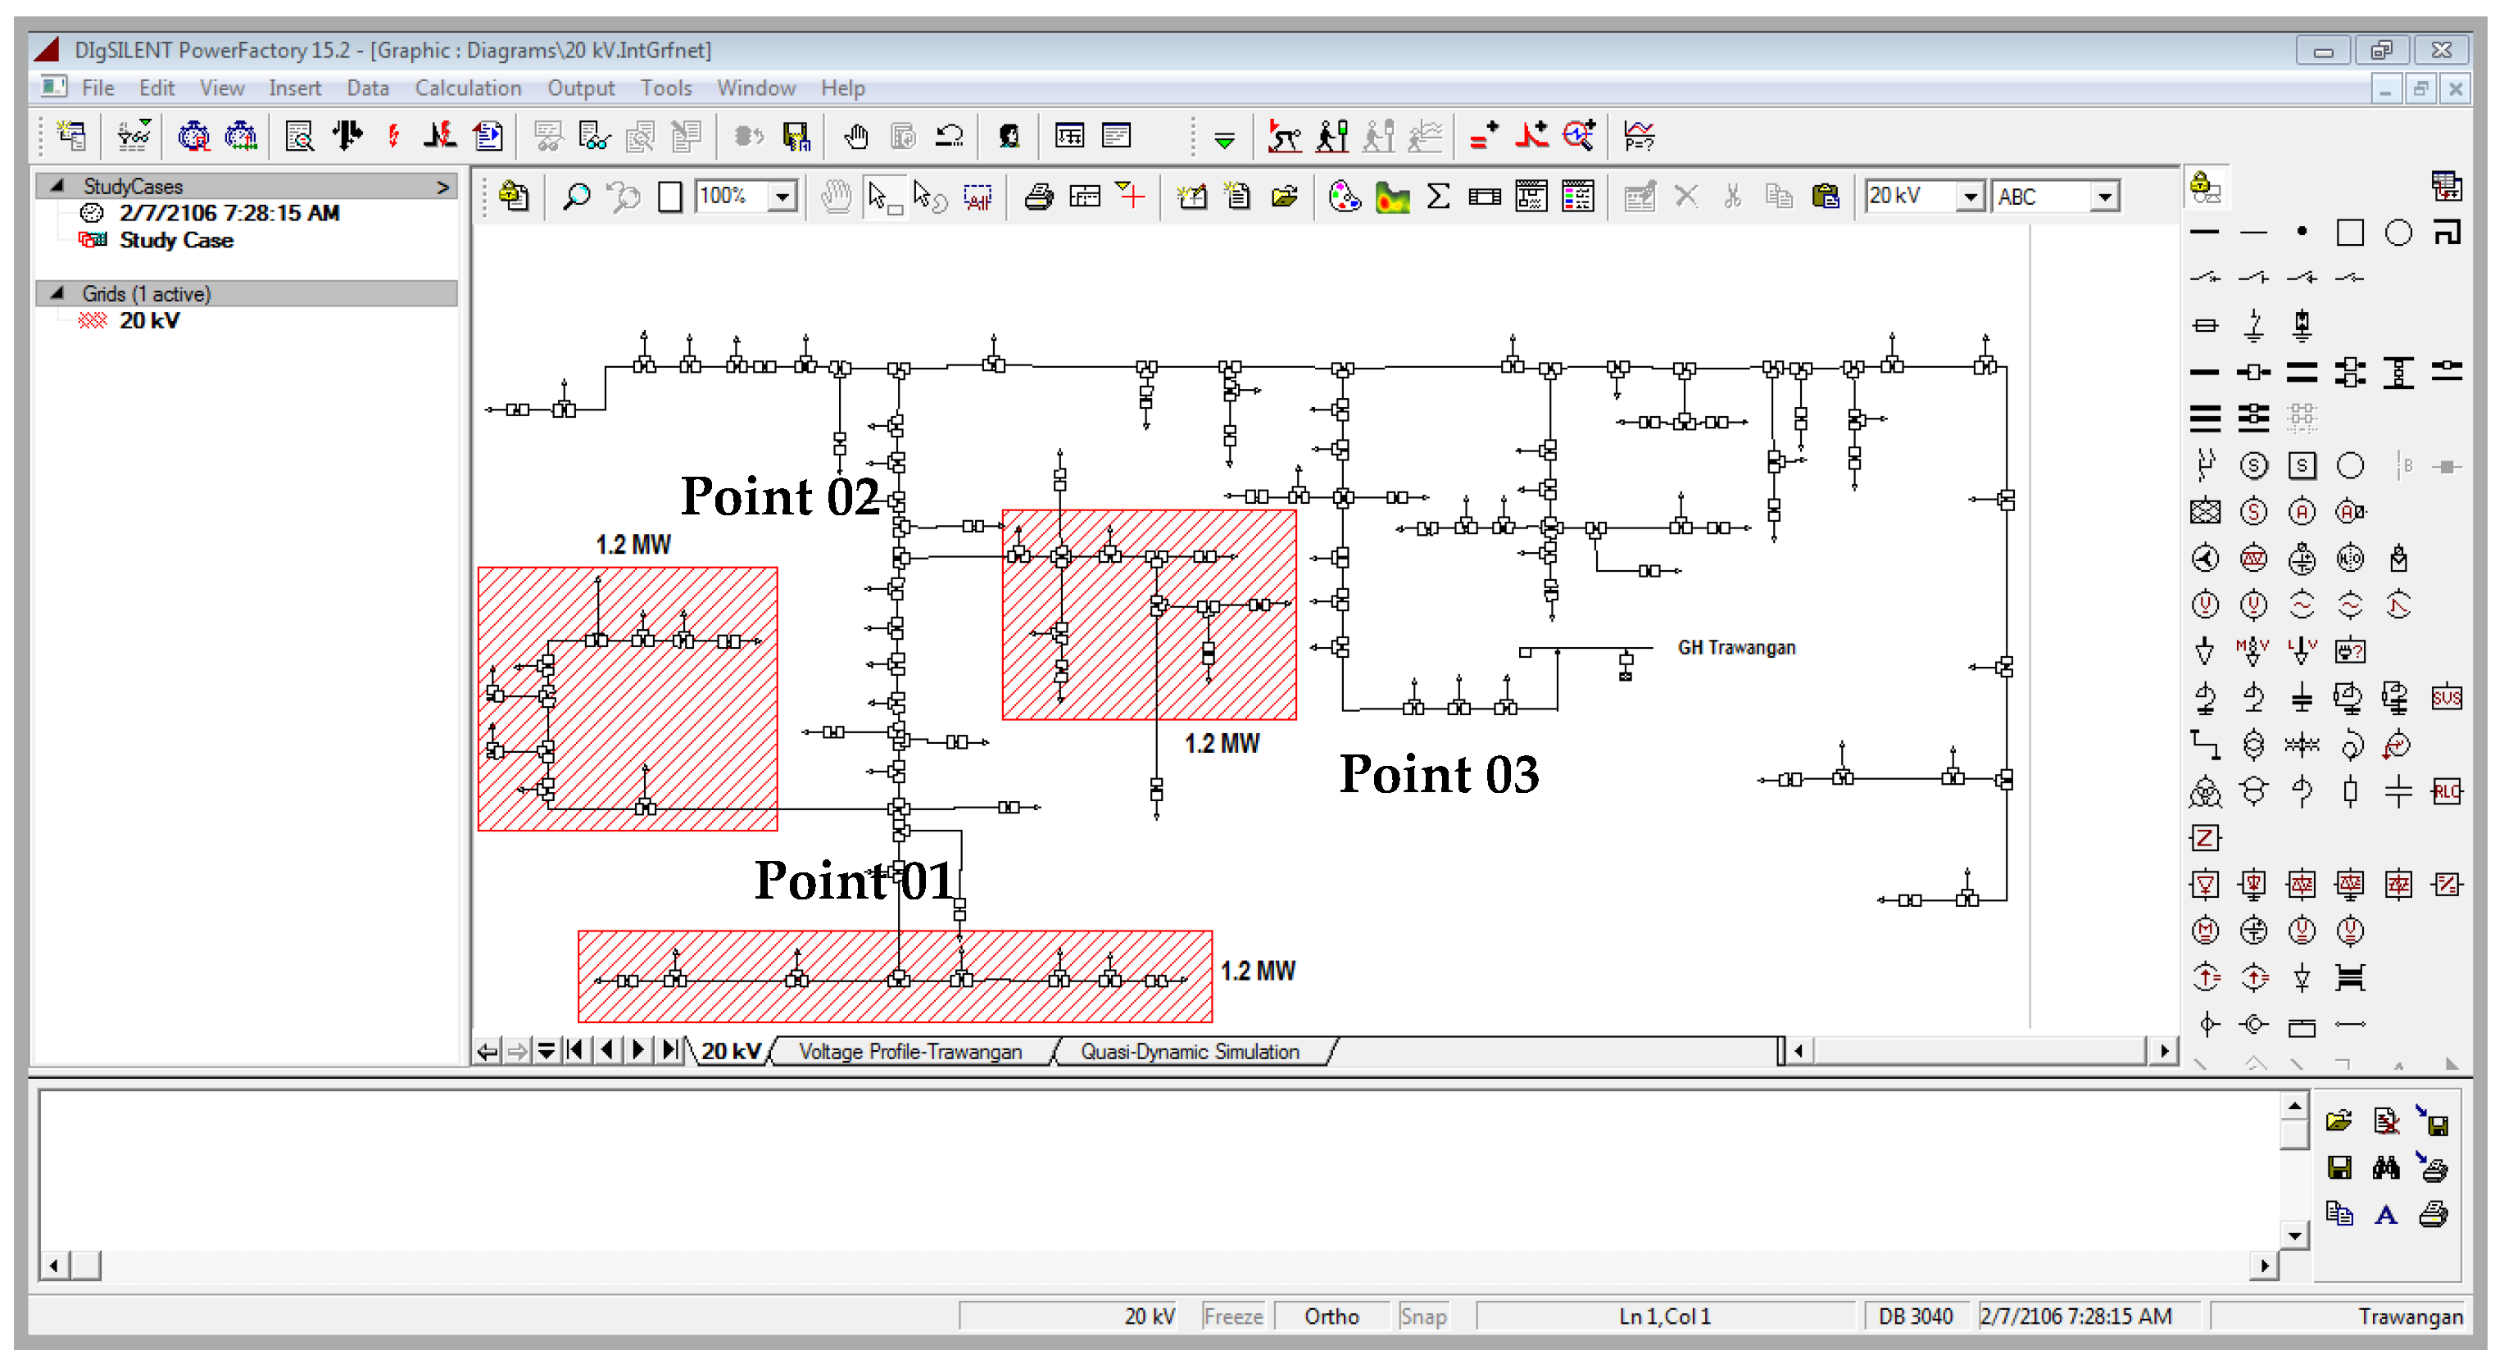
Task: Click the Mark All elements icon
Action: point(978,197)
